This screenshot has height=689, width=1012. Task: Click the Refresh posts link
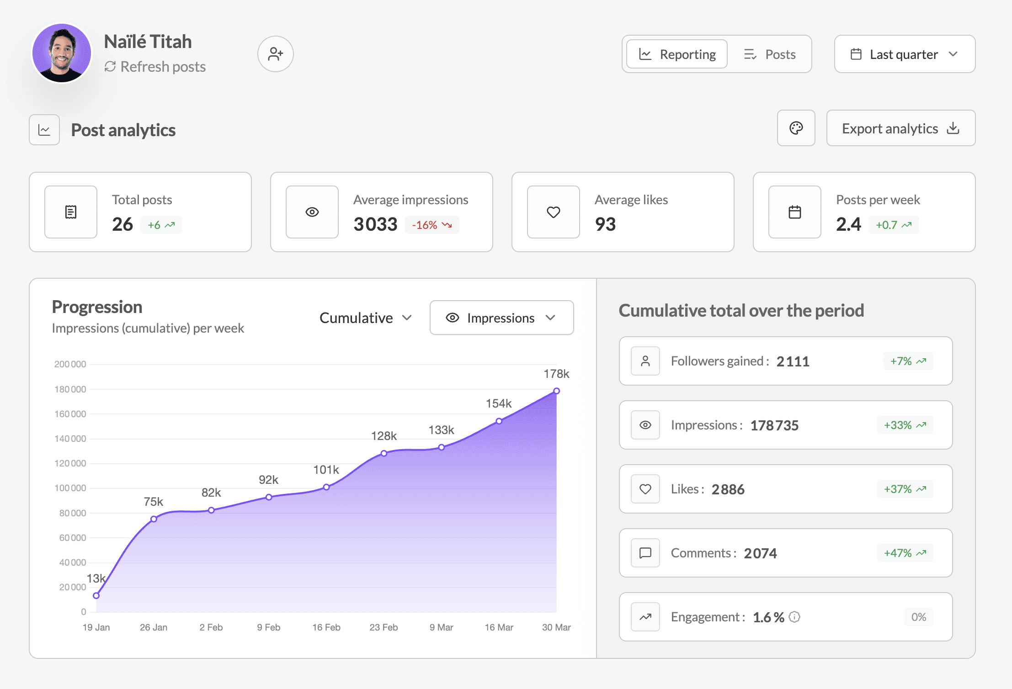tap(155, 67)
